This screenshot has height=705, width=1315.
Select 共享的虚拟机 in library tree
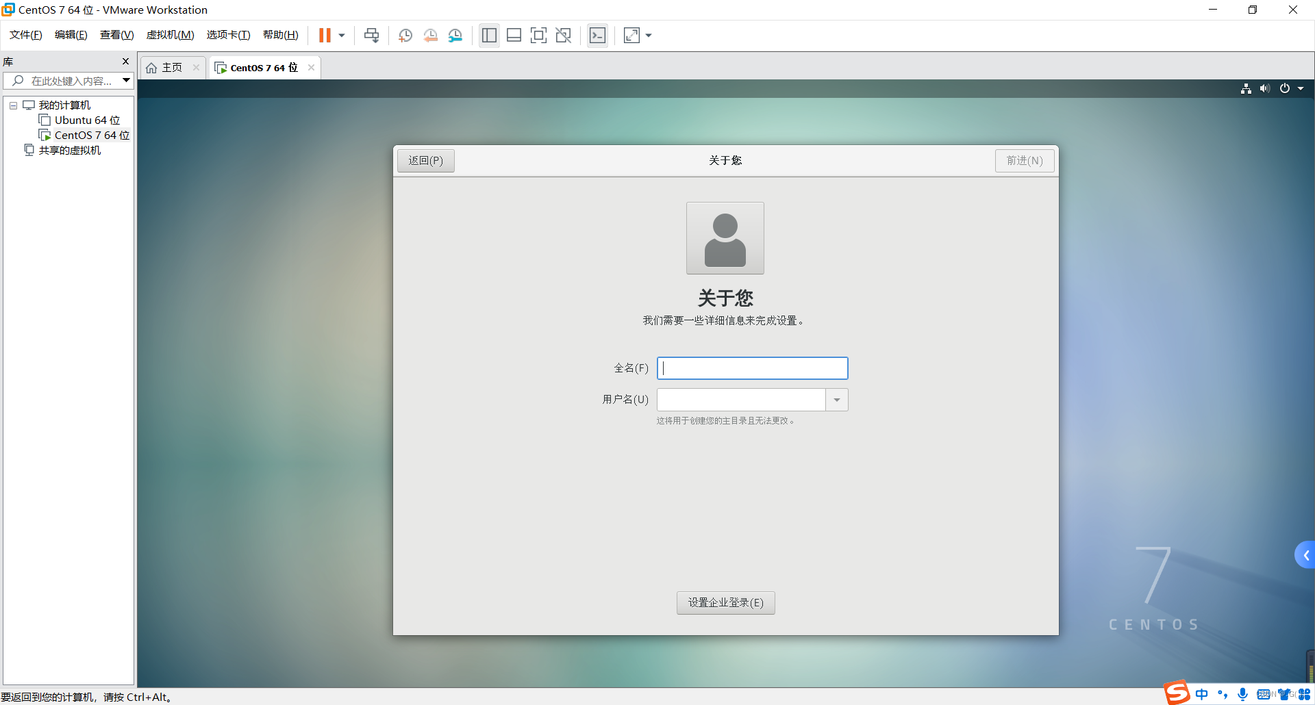click(x=69, y=151)
